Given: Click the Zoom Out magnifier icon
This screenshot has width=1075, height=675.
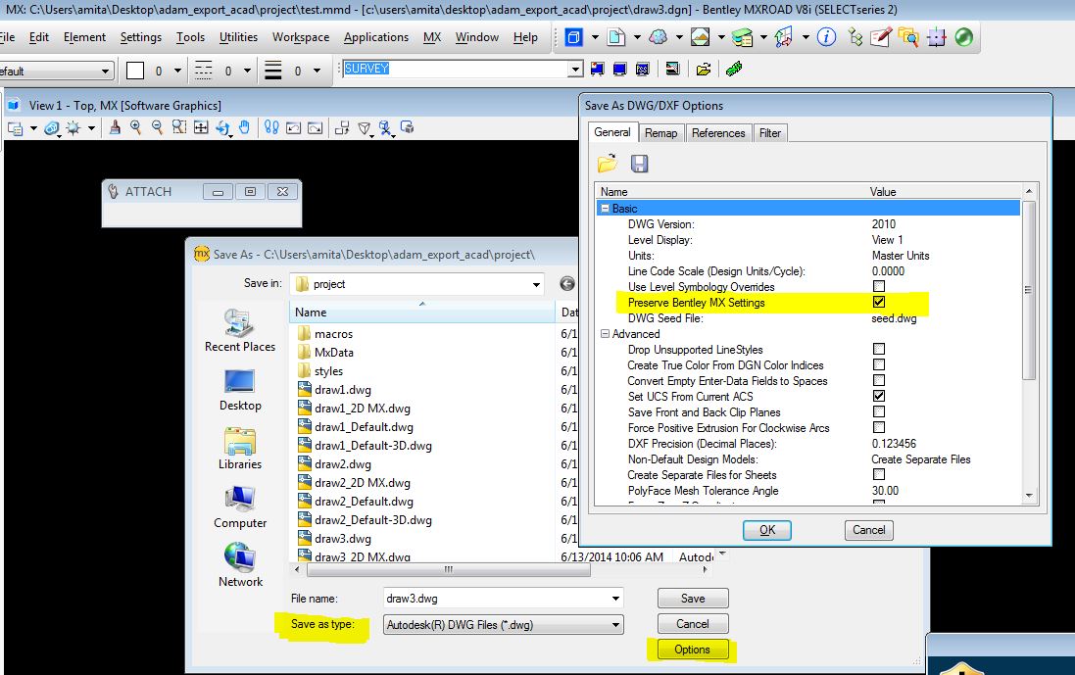Looking at the screenshot, I should (x=157, y=127).
